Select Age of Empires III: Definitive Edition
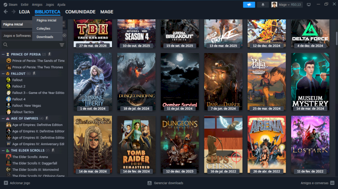338x189 pixels. click(x=38, y=138)
